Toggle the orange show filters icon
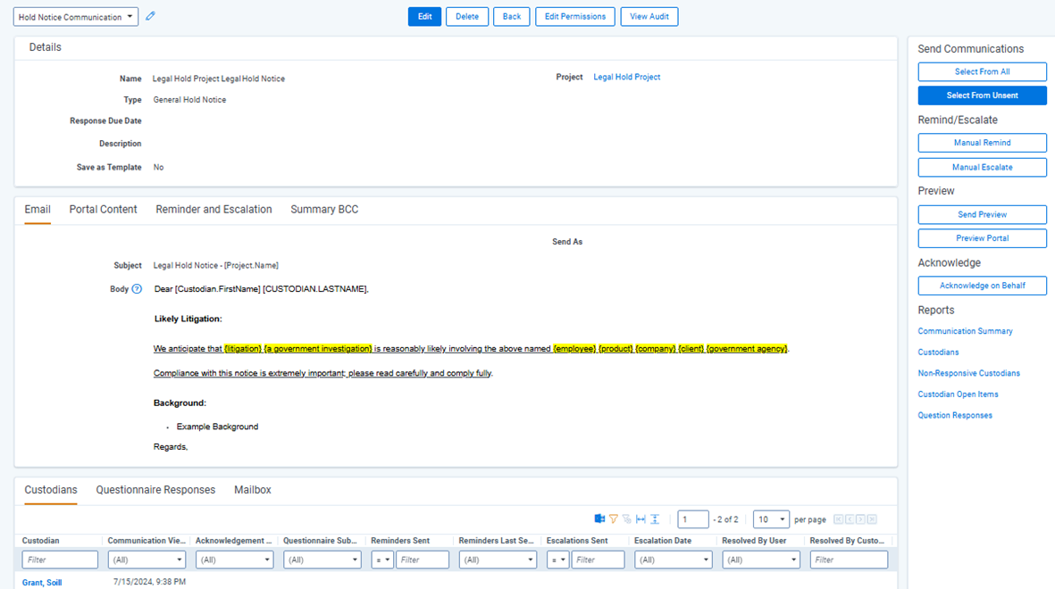 pyautogui.click(x=614, y=519)
